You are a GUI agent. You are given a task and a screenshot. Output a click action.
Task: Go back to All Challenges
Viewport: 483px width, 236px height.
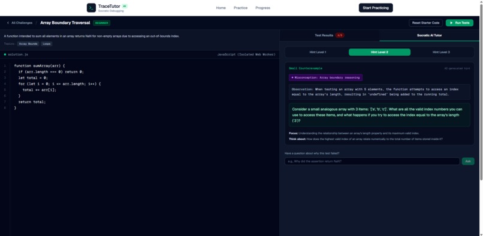point(19,23)
